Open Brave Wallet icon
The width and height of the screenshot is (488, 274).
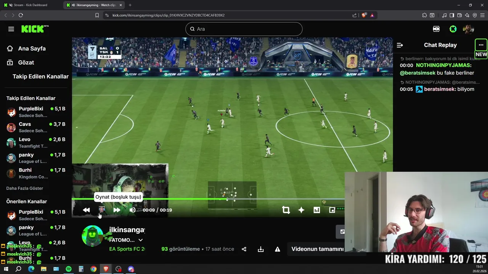pos(459,15)
